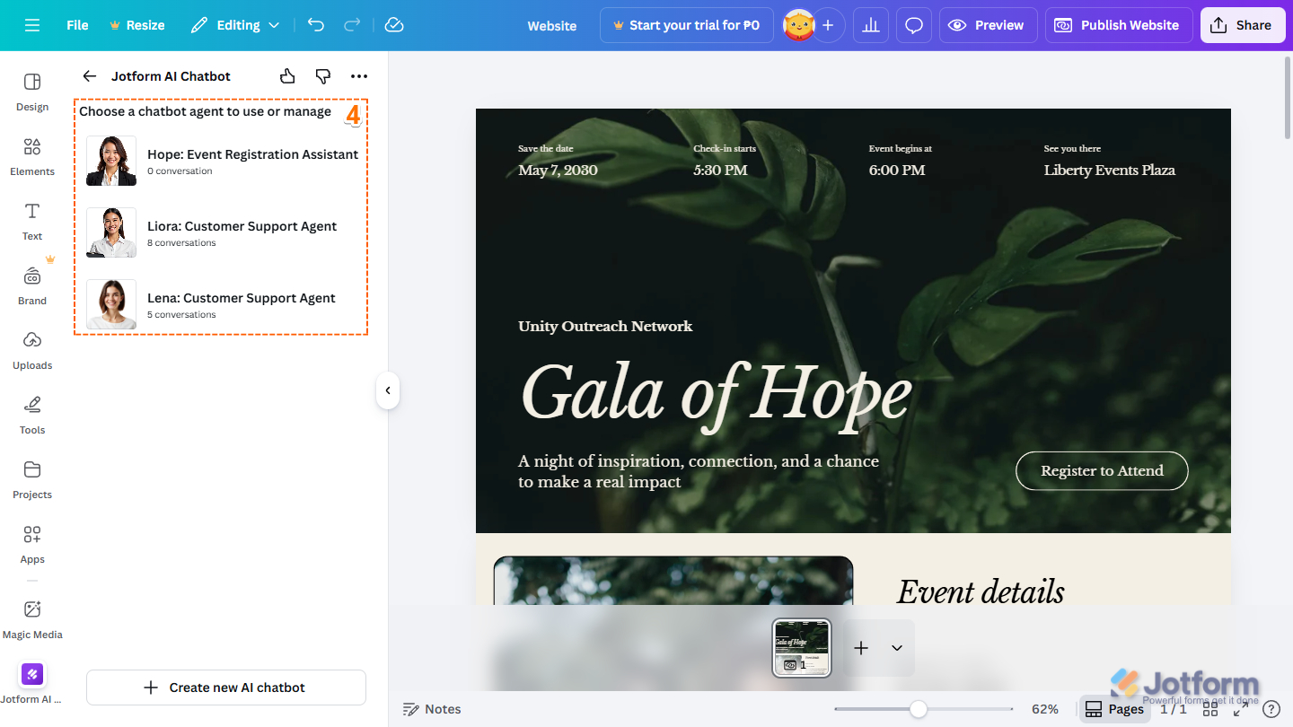Open the Brand panel

coord(31,285)
